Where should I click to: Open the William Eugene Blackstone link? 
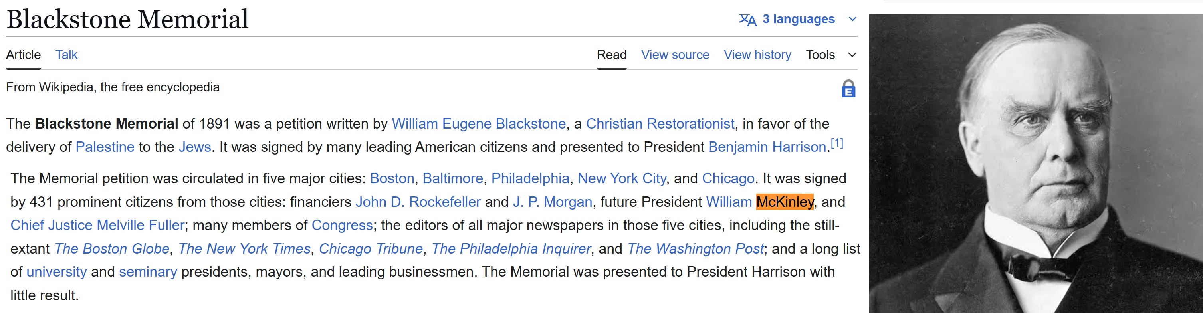coord(479,124)
